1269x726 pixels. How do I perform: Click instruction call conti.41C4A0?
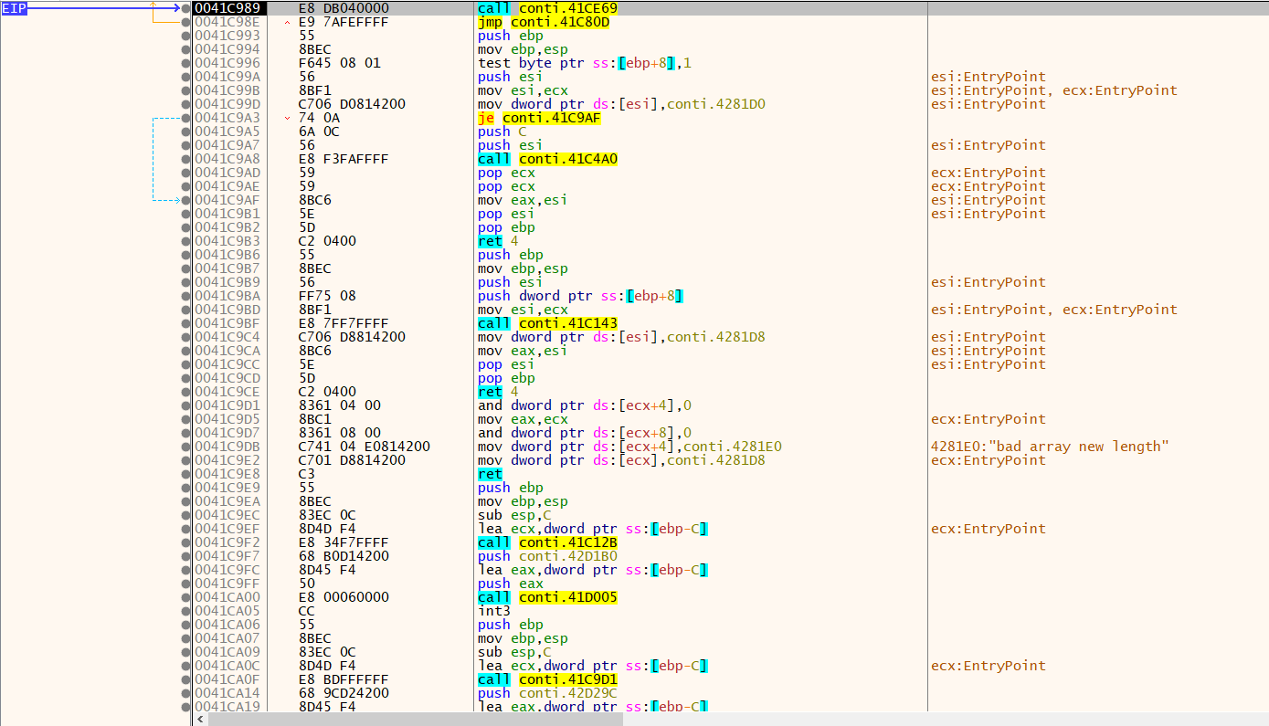[547, 159]
